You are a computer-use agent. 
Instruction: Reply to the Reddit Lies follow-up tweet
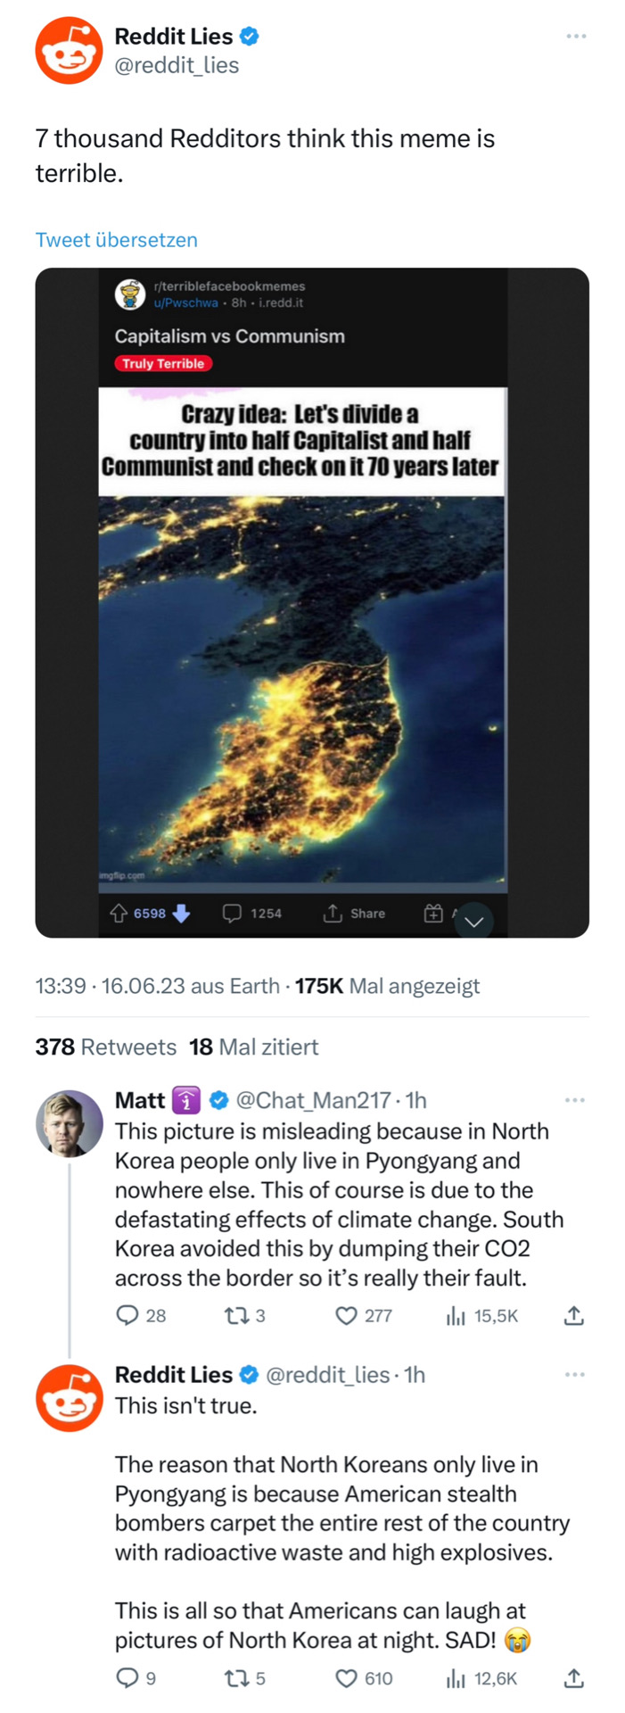[128, 1678]
